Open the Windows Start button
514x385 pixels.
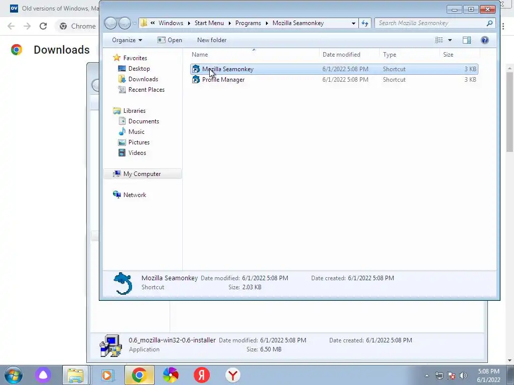(13, 375)
